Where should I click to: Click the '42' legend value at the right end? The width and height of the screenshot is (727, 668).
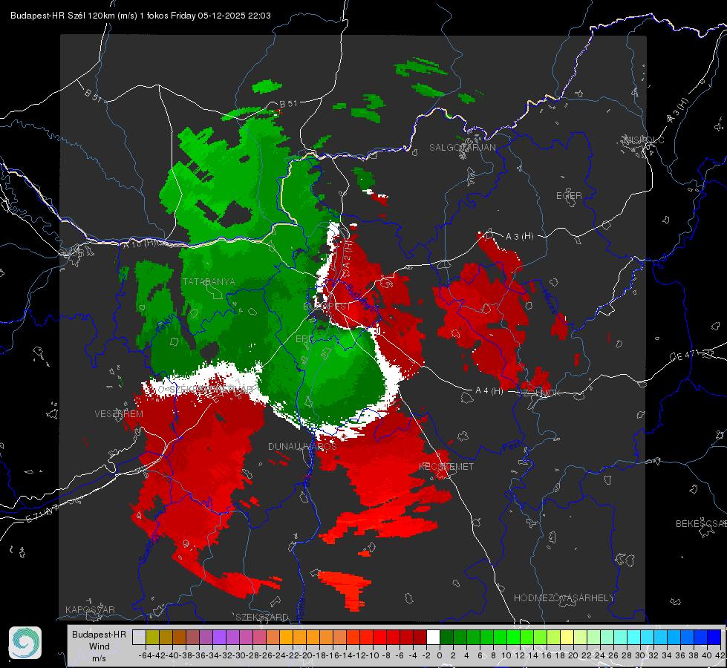pyautogui.click(x=720, y=655)
